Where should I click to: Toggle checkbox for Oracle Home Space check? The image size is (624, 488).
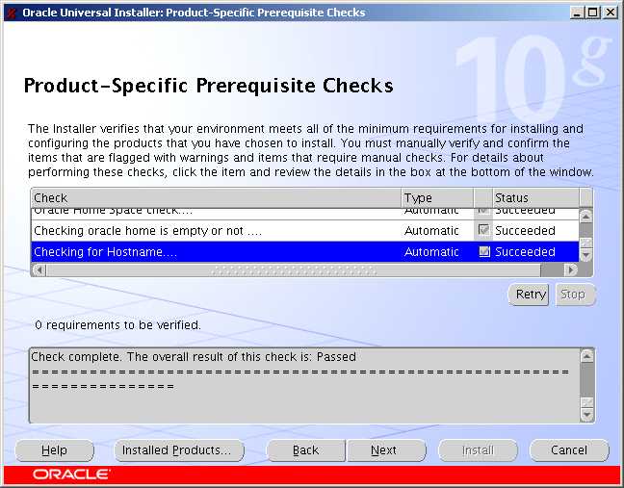[x=484, y=211]
